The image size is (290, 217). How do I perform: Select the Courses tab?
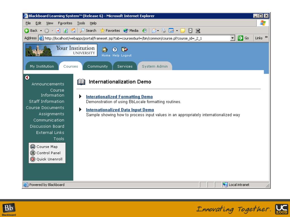pos(71,66)
